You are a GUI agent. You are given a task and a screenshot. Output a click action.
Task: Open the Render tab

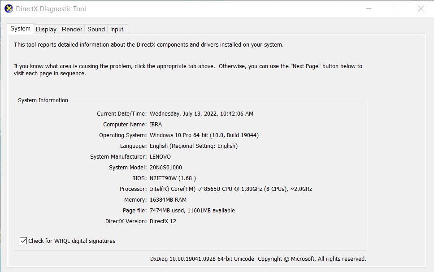pos(72,29)
